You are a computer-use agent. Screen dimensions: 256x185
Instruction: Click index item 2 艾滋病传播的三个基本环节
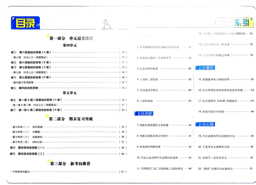tap(164, 58)
